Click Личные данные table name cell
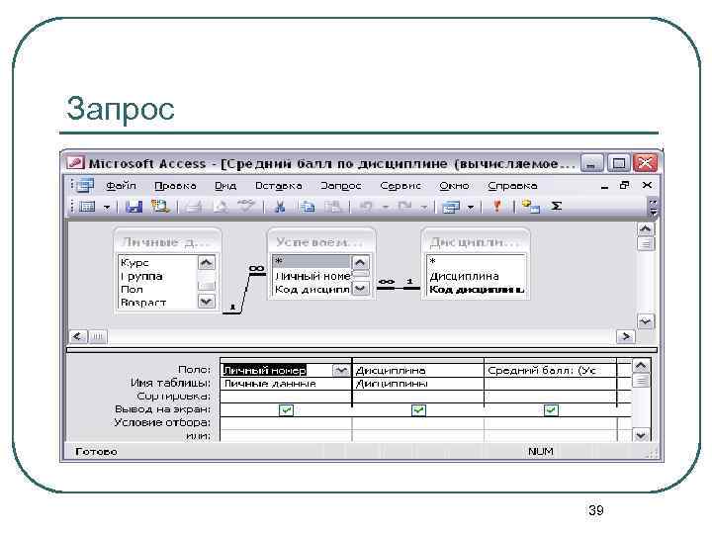The height and width of the screenshot is (534, 712). click(286, 384)
